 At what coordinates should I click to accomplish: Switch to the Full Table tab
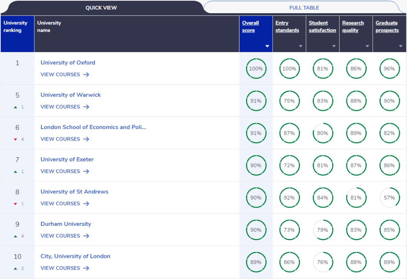pyautogui.click(x=304, y=8)
